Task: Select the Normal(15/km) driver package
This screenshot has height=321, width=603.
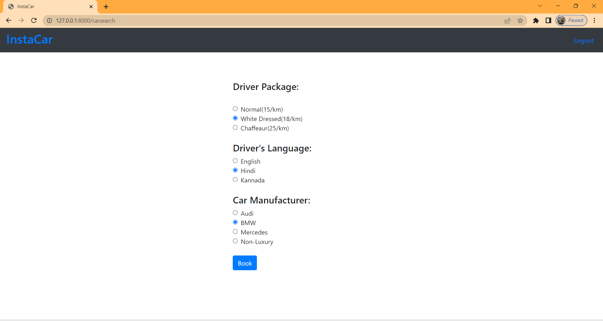Action: coord(235,108)
